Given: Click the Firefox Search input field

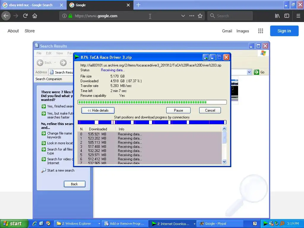Looking at the screenshot, I should coord(230,16).
